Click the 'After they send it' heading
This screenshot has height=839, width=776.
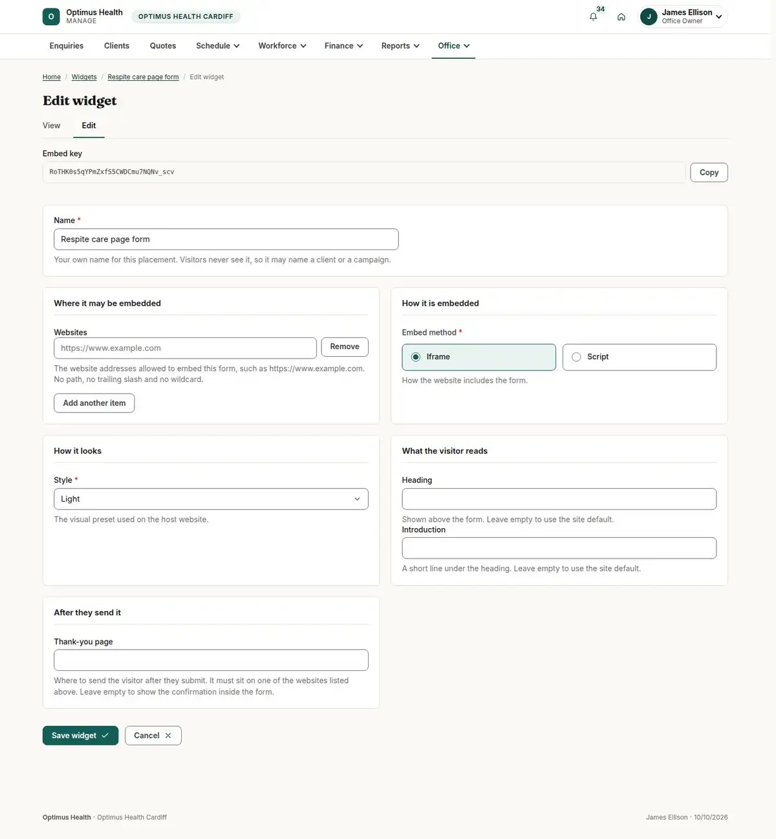coord(87,613)
